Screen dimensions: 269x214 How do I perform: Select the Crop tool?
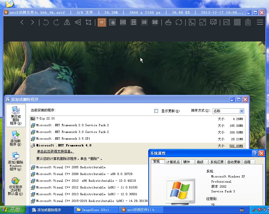point(88,22)
